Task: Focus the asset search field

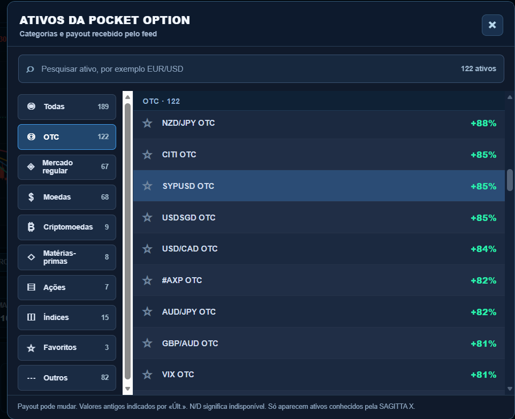Action: 261,68
